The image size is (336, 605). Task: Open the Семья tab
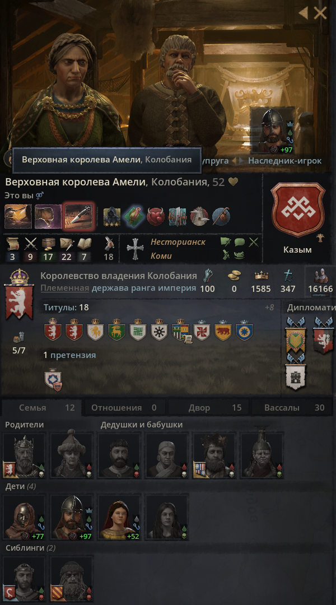tap(41, 407)
